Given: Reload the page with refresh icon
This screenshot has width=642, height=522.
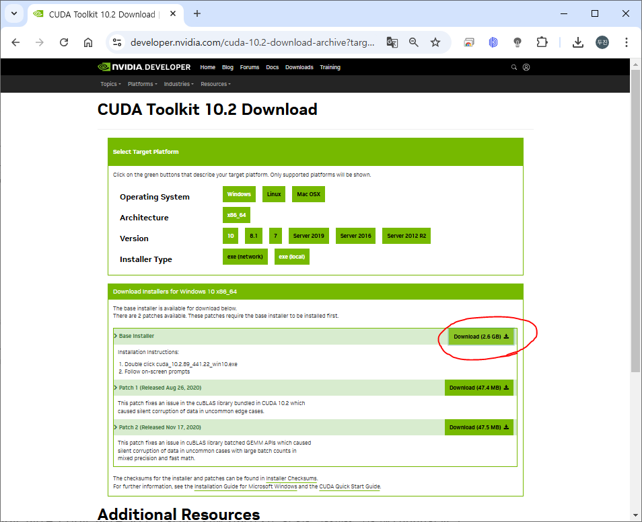Looking at the screenshot, I should tap(64, 42).
